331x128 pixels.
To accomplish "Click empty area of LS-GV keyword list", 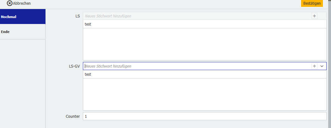I will tap(204, 94).
